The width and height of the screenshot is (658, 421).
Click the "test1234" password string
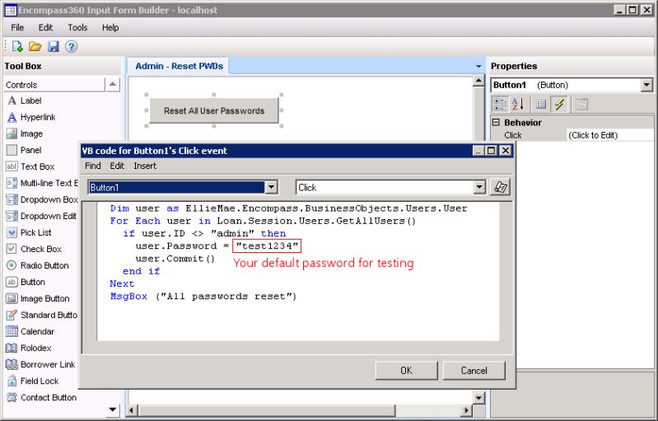click(x=267, y=246)
